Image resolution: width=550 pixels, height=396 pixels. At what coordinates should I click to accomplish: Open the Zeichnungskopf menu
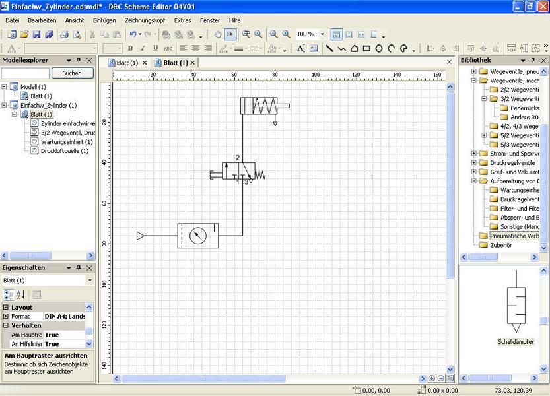coord(145,20)
